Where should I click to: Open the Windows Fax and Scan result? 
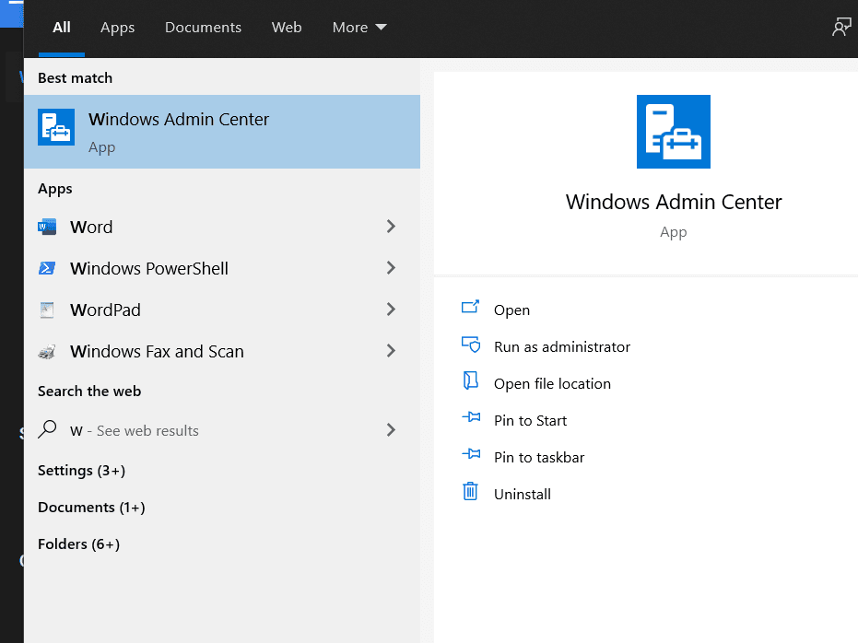click(222, 352)
